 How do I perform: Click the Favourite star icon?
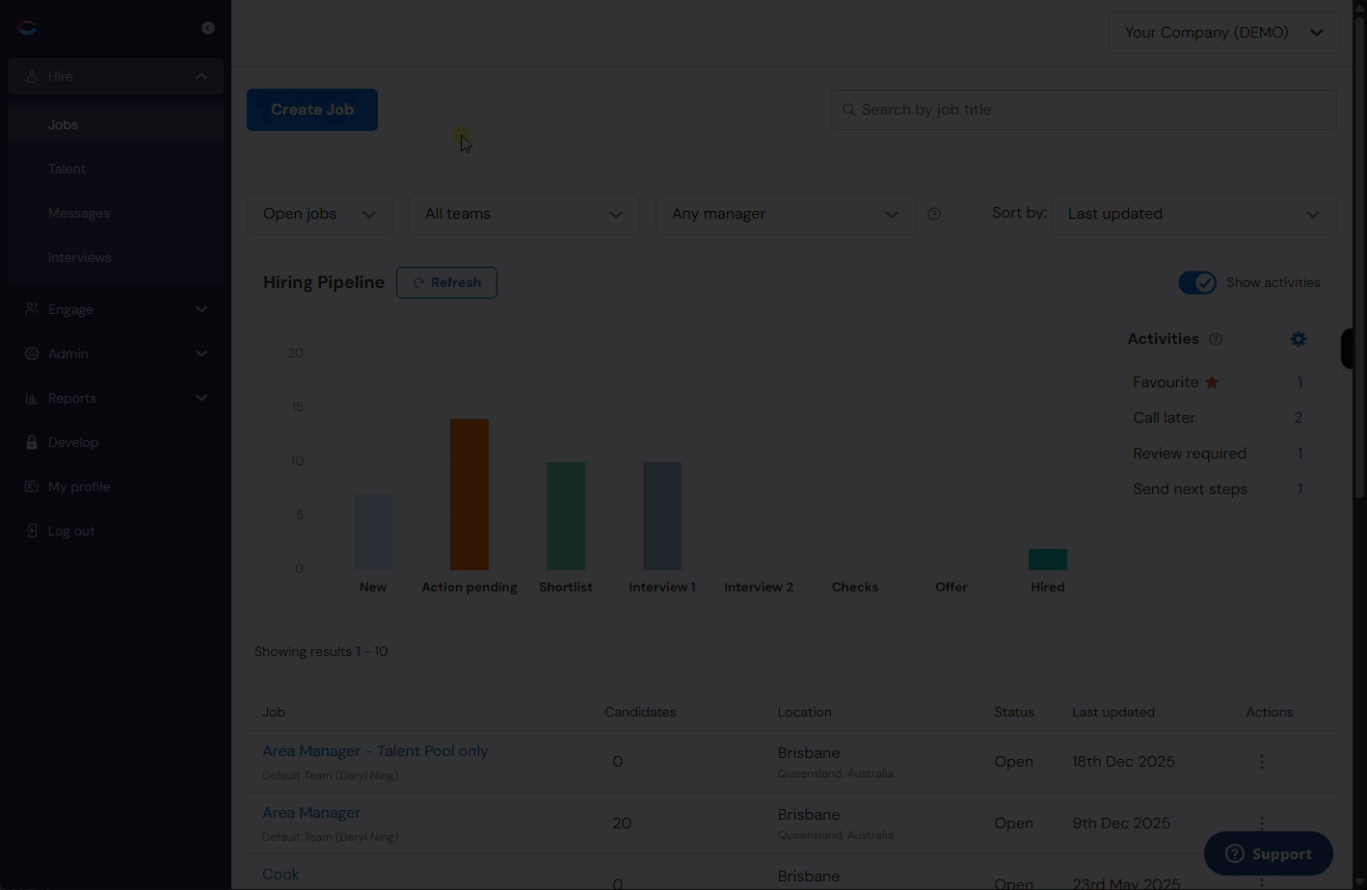click(x=1212, y=382)
